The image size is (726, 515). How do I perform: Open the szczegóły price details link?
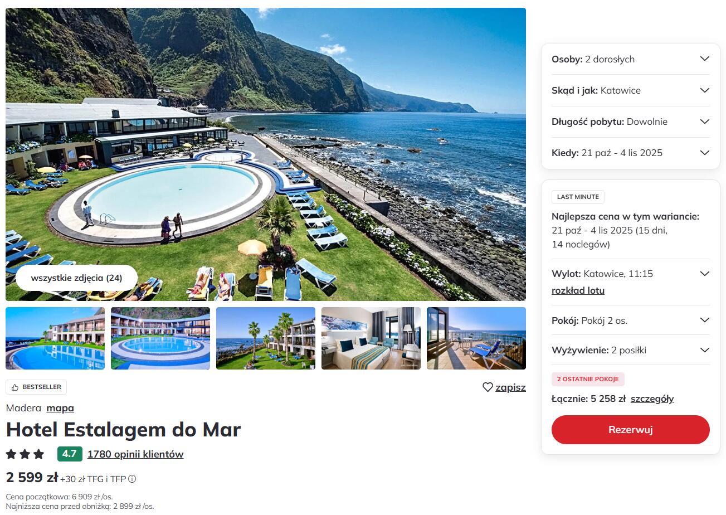[x=652, y=399]
